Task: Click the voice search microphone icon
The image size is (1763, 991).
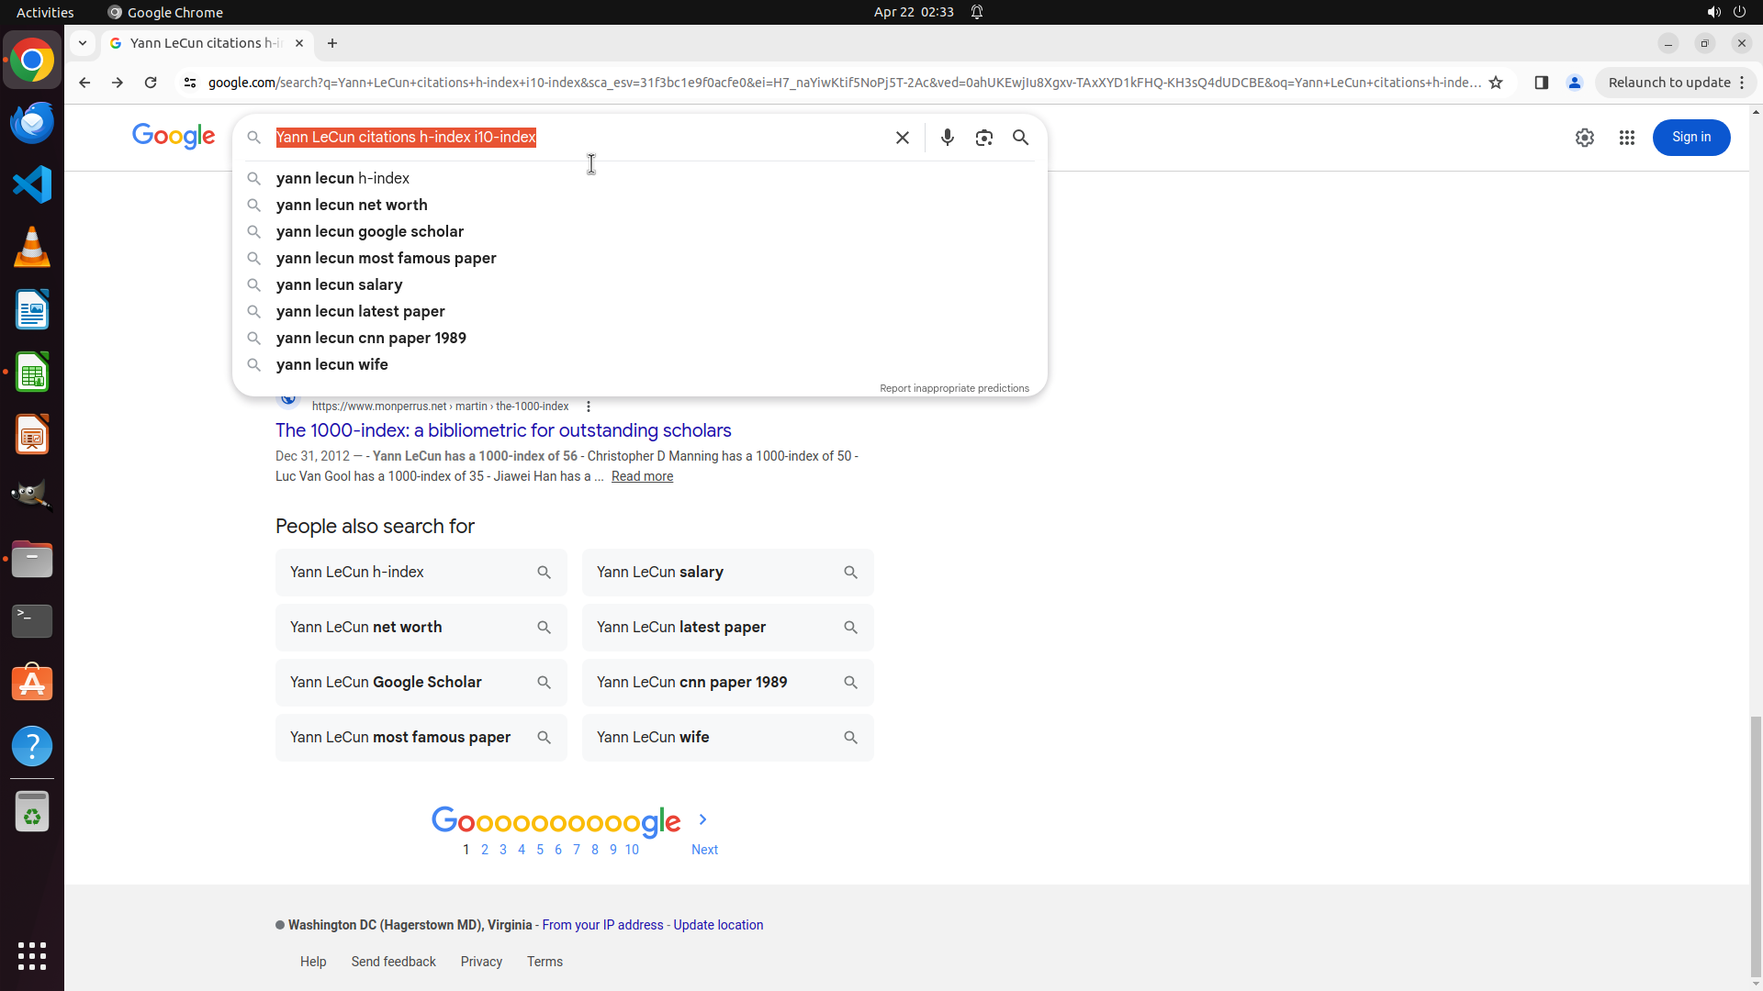Action: pyautogui.click(x=947, y=138)
